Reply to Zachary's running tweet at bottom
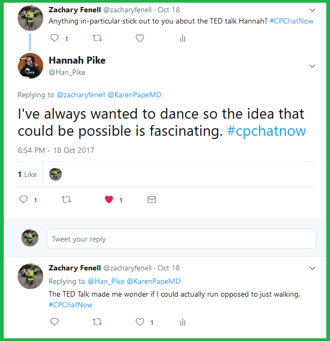This screenshot has width=330, height=341. (x=54, y=322)
